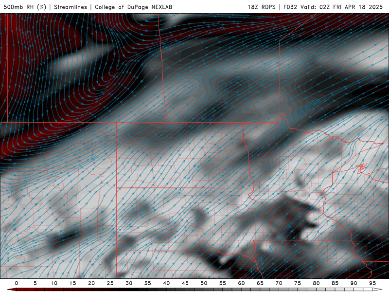Click the legend value '85'

click(335, 283)
